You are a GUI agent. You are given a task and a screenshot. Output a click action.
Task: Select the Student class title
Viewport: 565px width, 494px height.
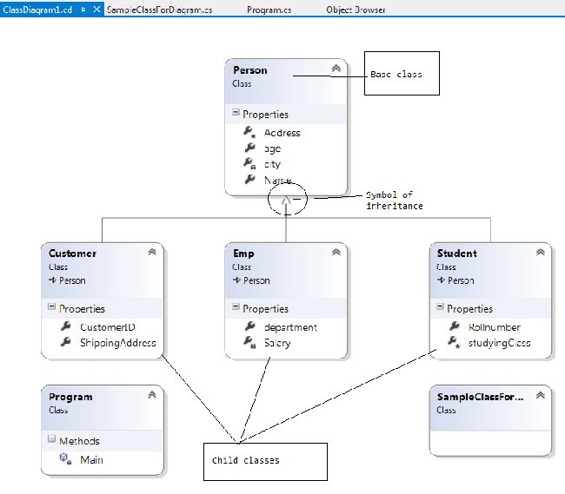(457, 254)
